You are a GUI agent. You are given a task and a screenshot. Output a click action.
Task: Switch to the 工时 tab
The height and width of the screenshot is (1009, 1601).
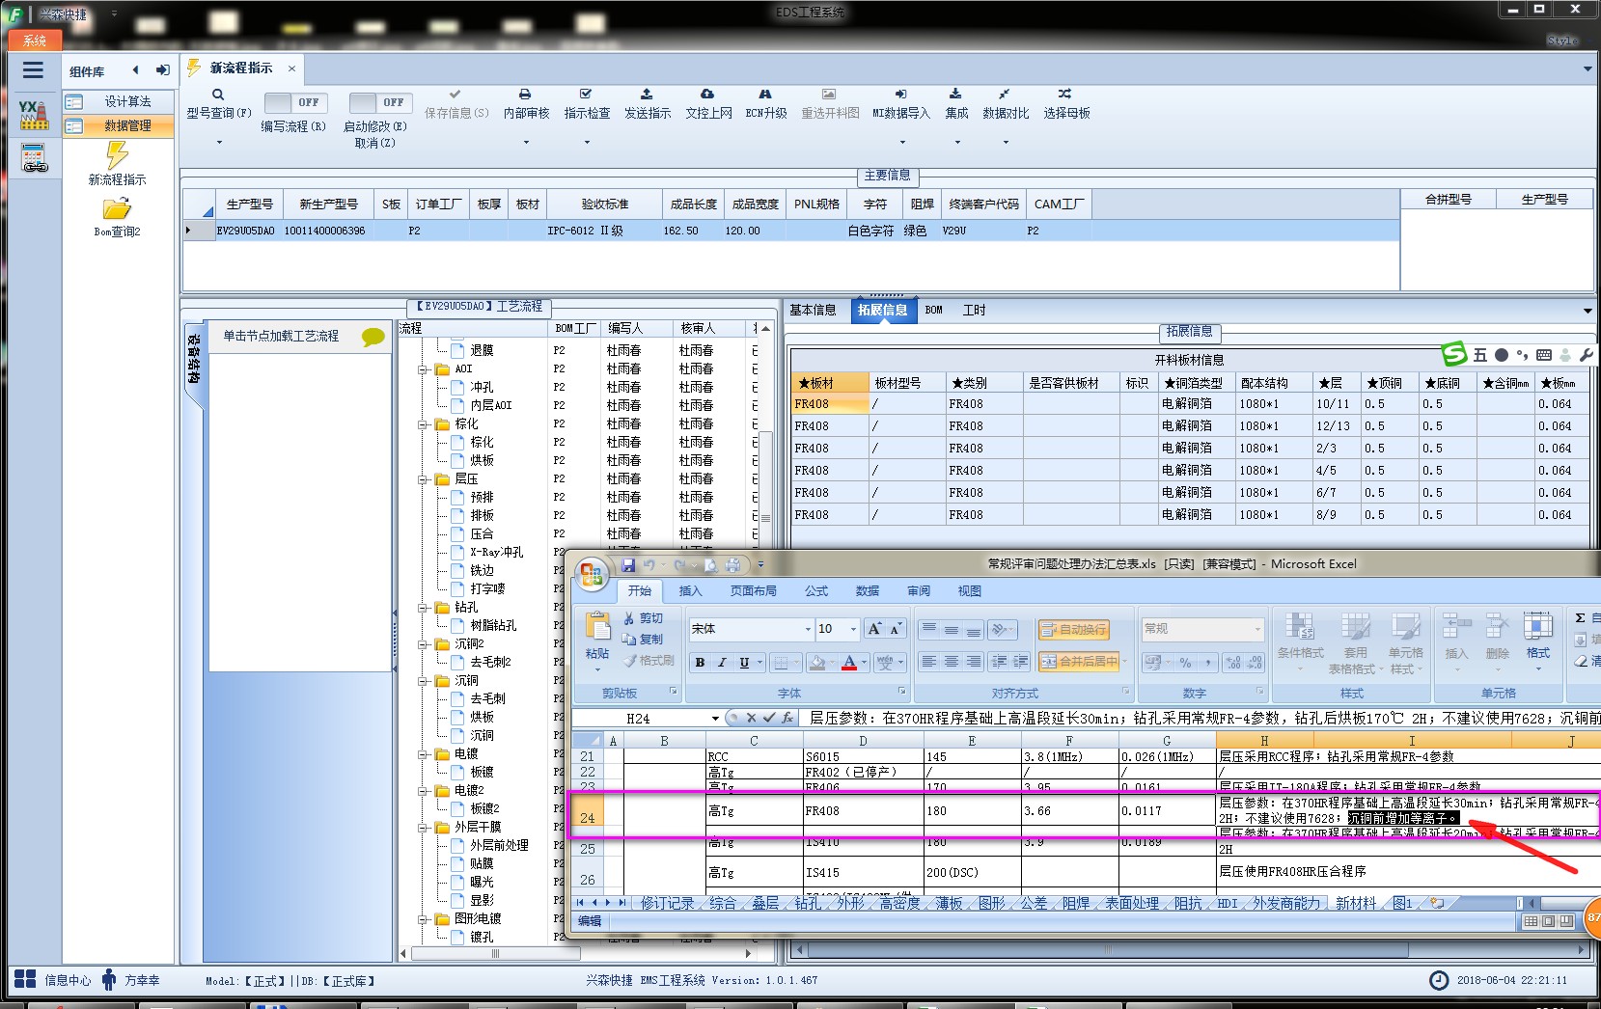click(974, 310)
